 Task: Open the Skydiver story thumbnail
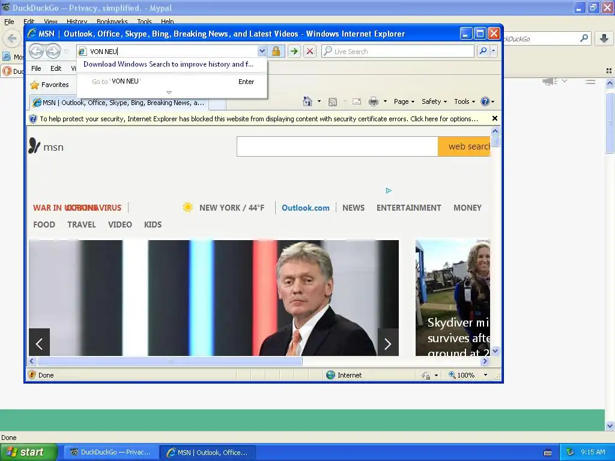coord(453,298)
